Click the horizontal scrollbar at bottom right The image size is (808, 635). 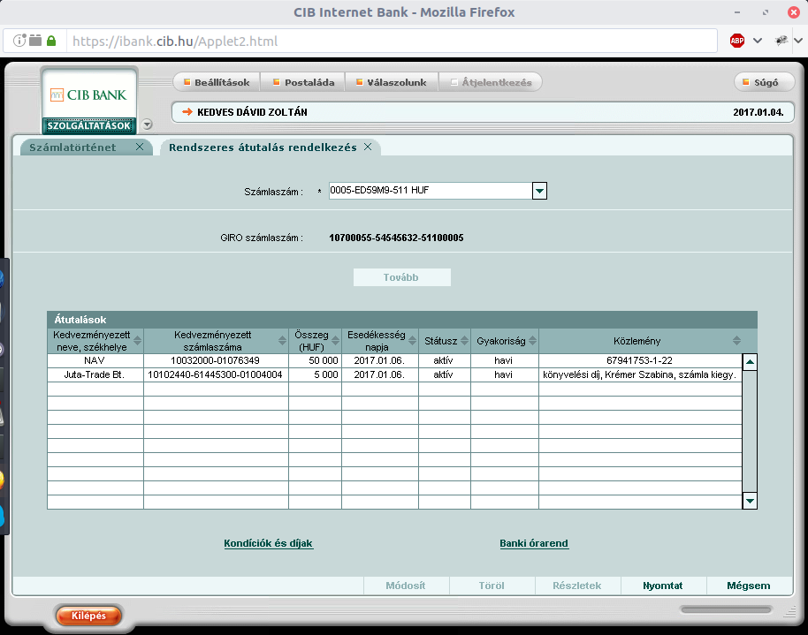point(726,609)
